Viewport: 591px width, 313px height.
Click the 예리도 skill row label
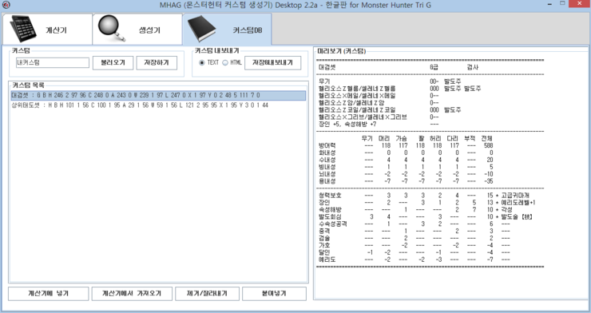(x=327, y=260)
